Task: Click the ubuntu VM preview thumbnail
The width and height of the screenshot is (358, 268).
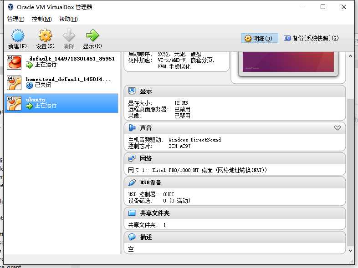Action: click(x=288, y=62)
